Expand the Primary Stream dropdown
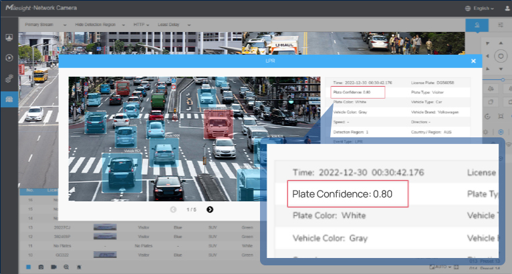 tap(45, 24)
